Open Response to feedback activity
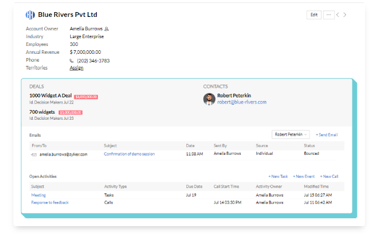This screenshot has width=375, height=234. click(50, 203)
